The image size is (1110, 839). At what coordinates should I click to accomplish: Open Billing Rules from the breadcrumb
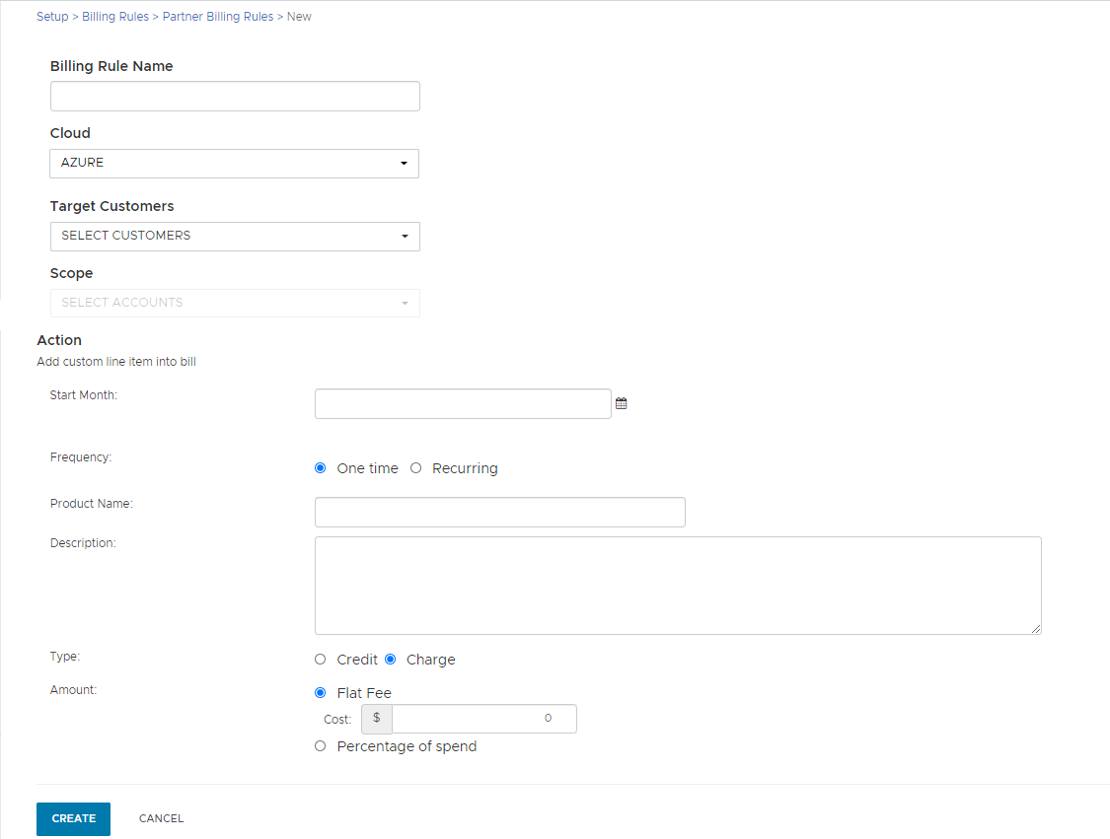coord(115,16)
